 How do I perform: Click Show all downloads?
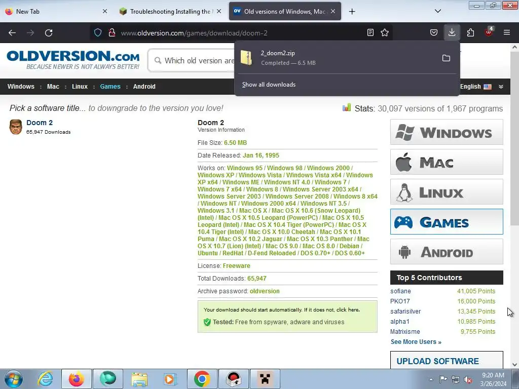pyautogui.click(x=269, y=85)
